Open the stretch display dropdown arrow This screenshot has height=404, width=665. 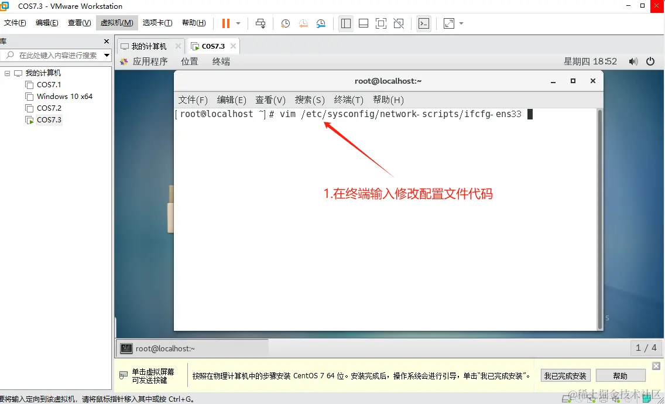click(x=461, y=23)
